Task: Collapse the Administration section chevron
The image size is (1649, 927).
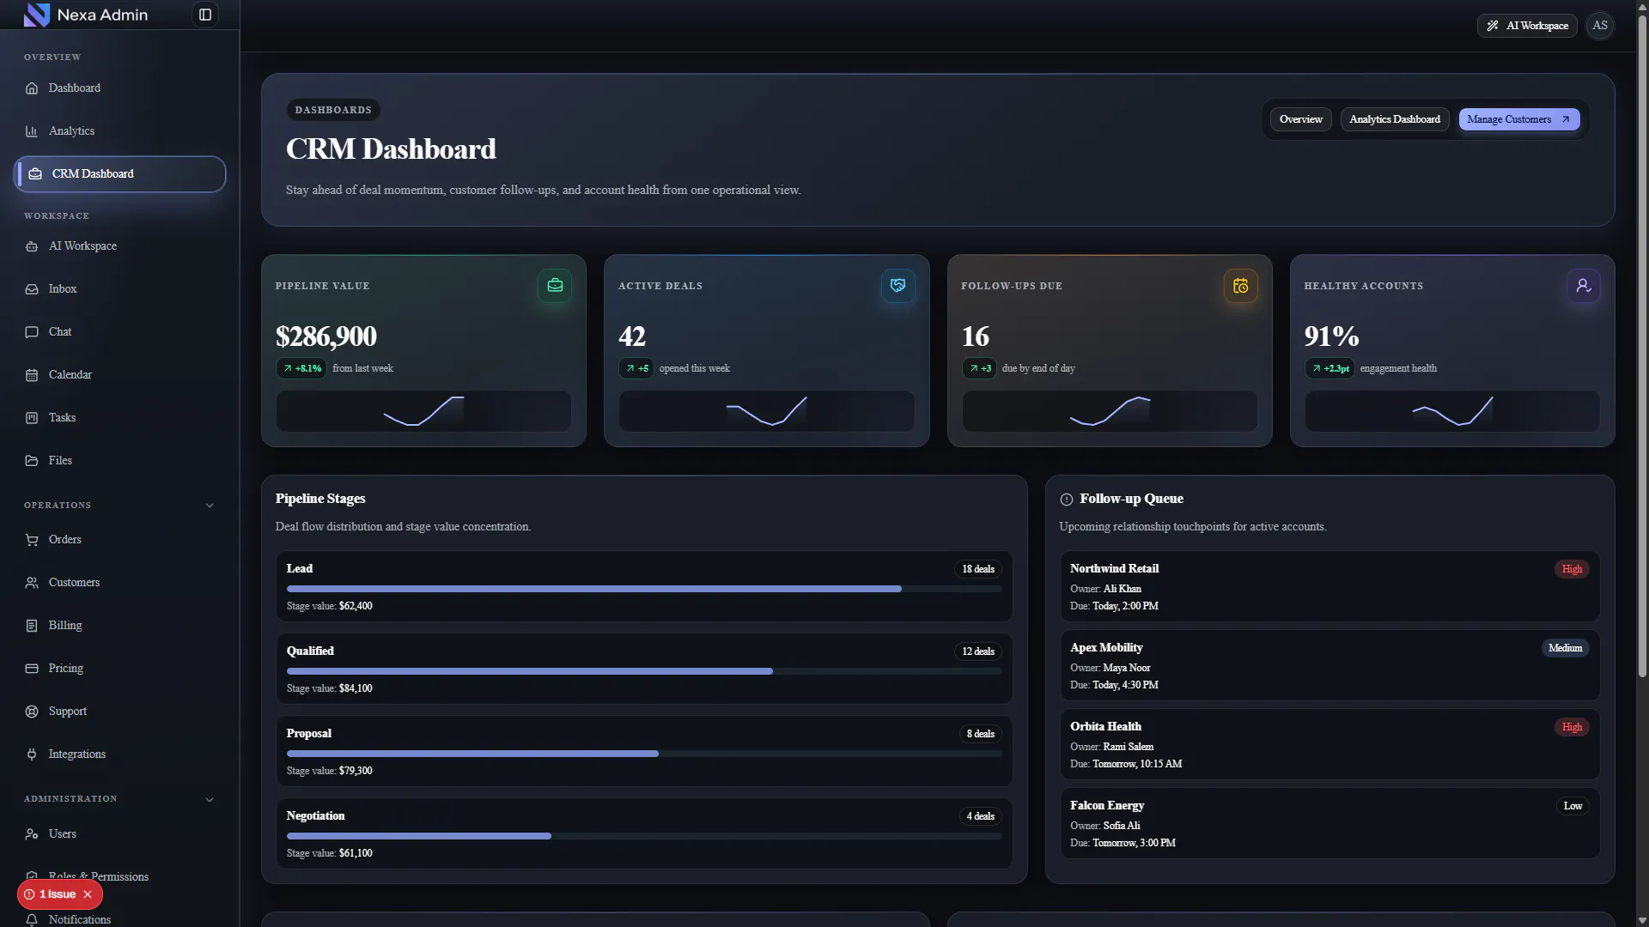Action: coord(210,800)
